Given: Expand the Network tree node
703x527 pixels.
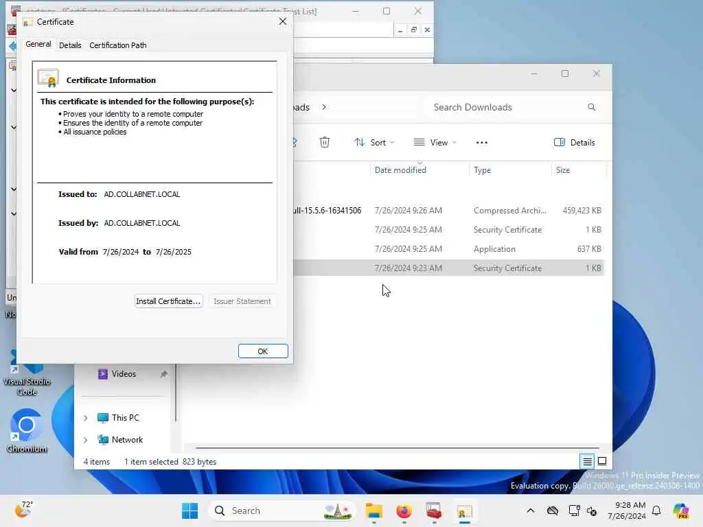Looking at the screenshot, I should (85, 440).
